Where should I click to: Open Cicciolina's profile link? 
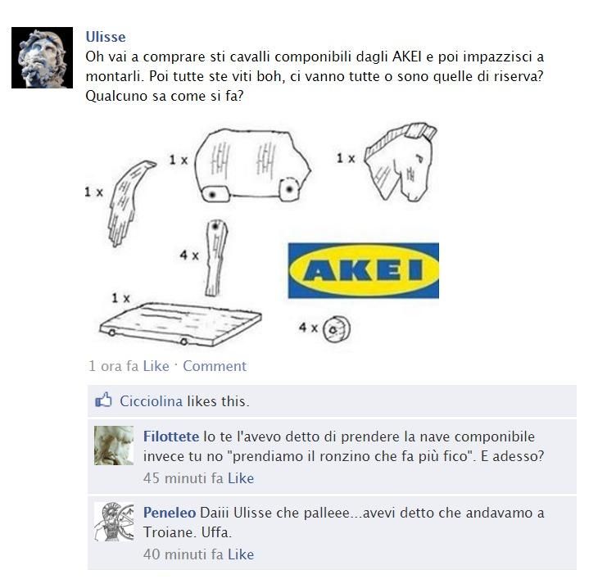tap(151, 401)
